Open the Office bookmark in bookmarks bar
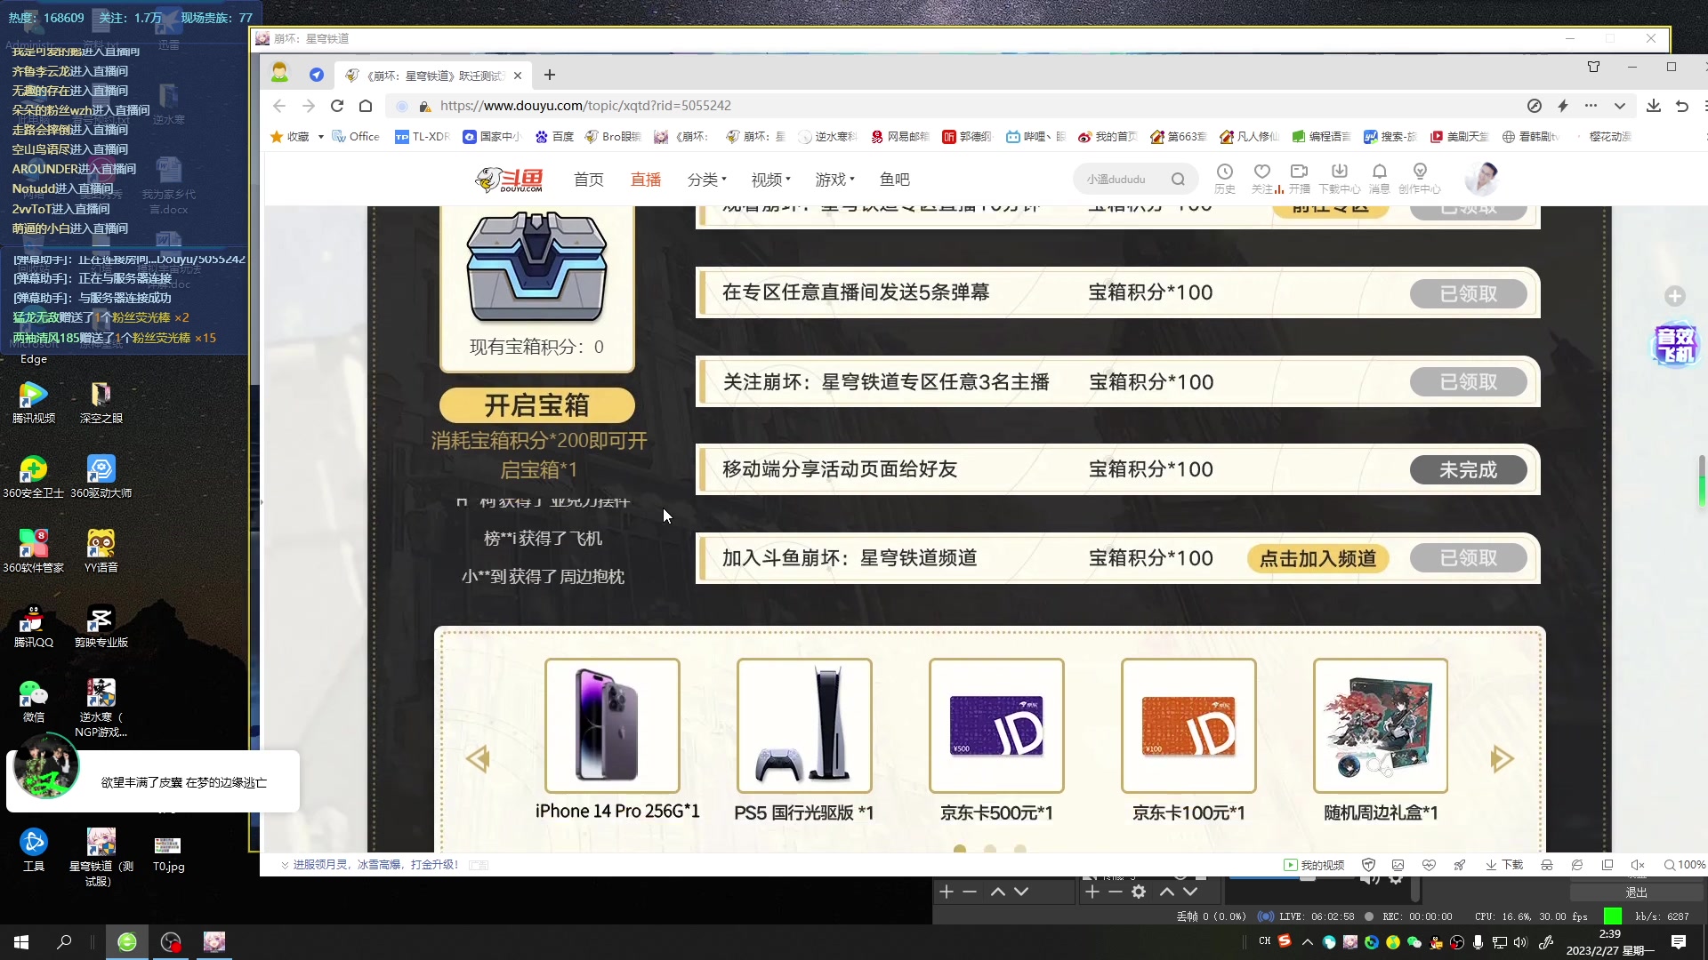 (x=356, y=137)
